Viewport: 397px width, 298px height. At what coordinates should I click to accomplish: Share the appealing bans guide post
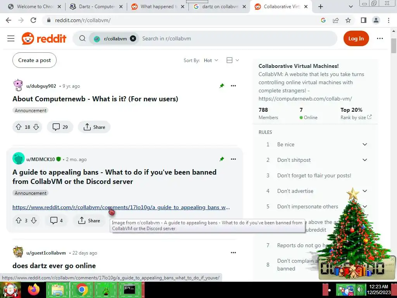(89, 220)
